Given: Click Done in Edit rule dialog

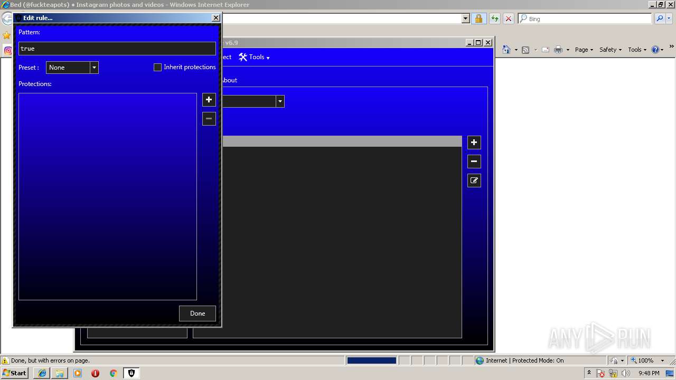Looking at the screenshot, I should point(198,313).
